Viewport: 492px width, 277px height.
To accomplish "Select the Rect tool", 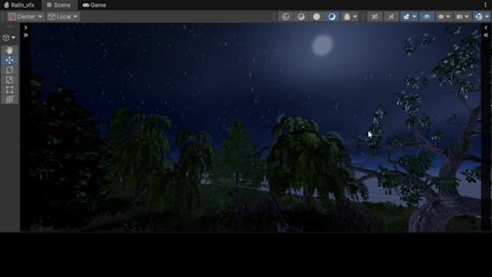I will pyautogui.click(x=9, y=90).
